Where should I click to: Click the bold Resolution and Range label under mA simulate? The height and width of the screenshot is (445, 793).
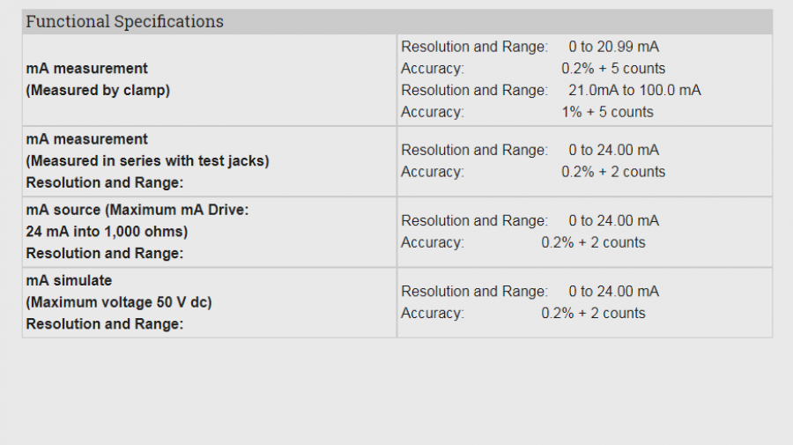point(105,324)
